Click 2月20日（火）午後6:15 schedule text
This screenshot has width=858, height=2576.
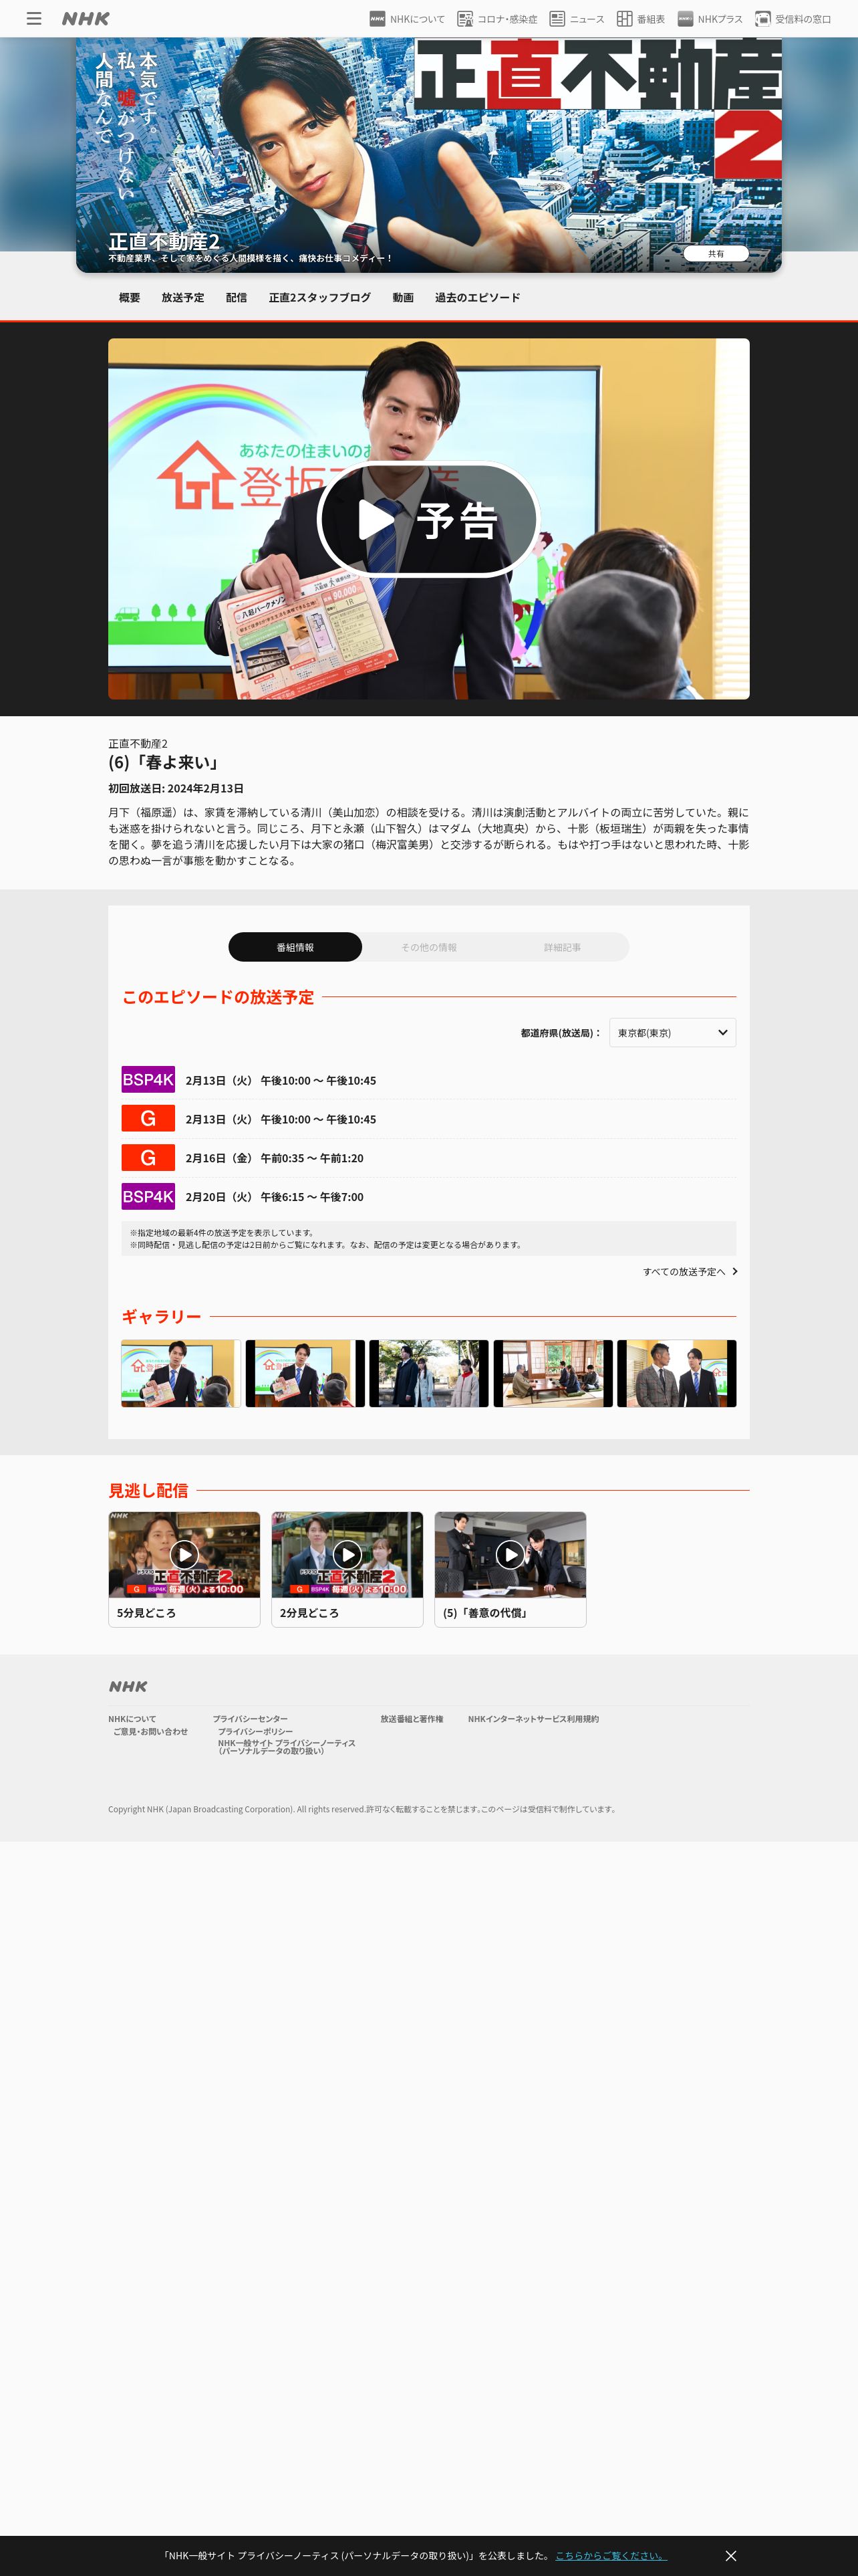coord(275,1197)
